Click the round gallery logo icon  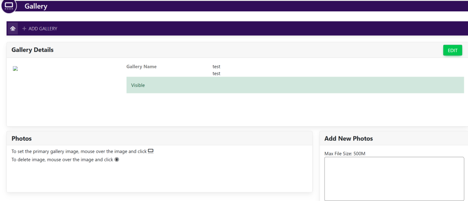pyautogui.click(x=8, y=5)
